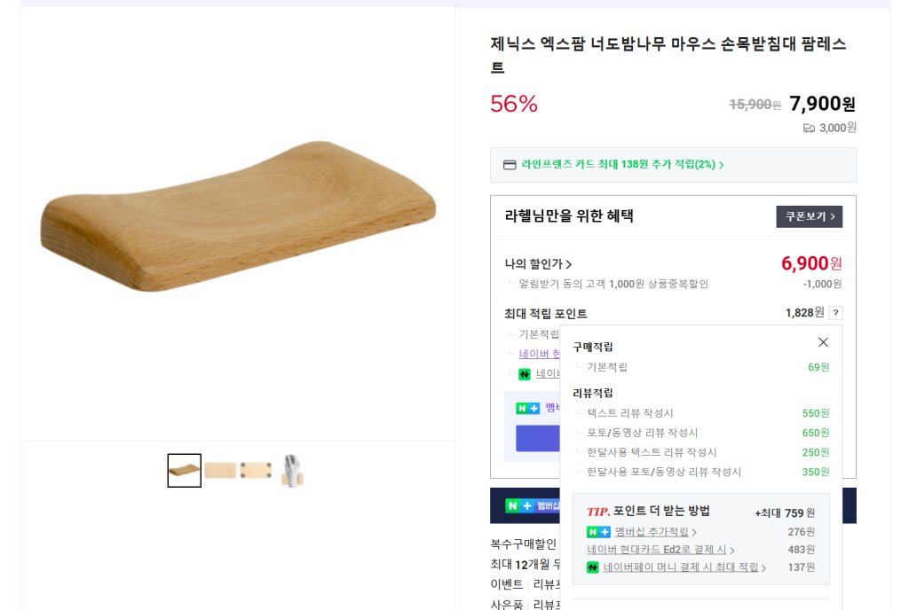Click the N+ membership badge in the TIP box
This screenshot has height=610, width=909.
tap(598, 532)
